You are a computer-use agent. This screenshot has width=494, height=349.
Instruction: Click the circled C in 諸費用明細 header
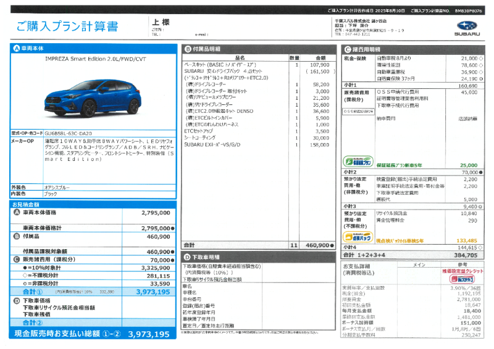[x=348, y=49]
